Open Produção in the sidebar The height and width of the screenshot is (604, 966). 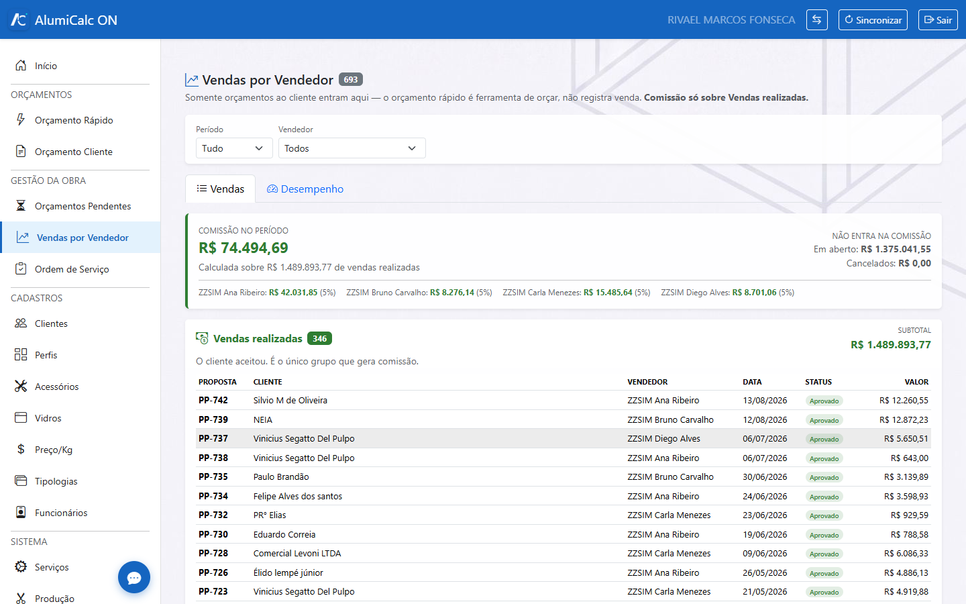click(x=80, y=599)
